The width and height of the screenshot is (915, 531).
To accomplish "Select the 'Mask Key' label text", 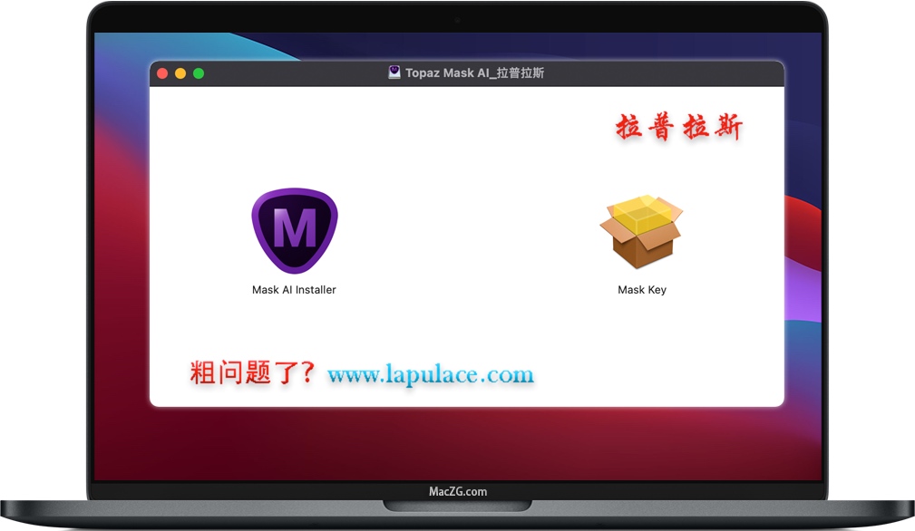I will point(641,289).
